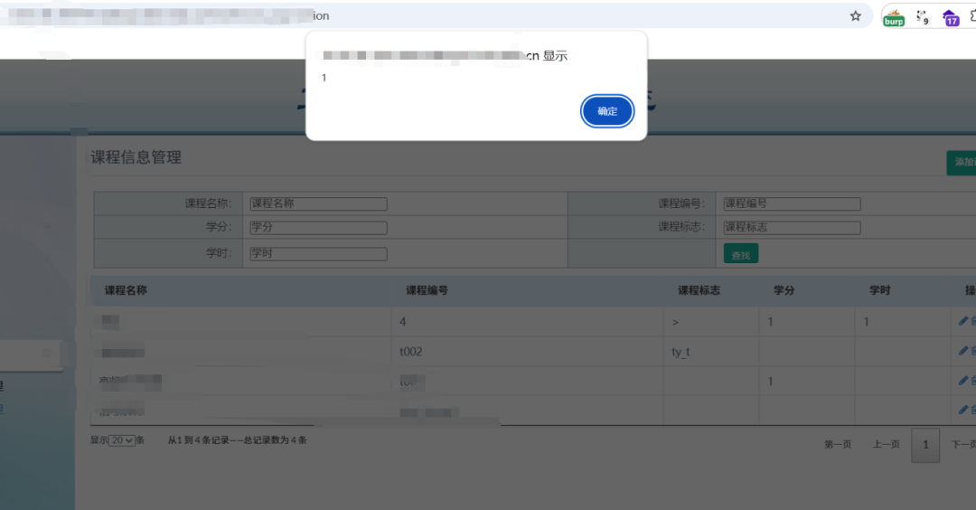Edit the third course row with credit 1
Image resolution: width=976 pixels, height=510 pixels.
coord(963,380)
